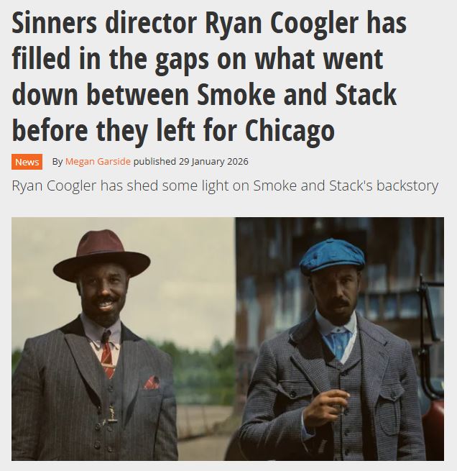This screenshot has height=471, width=457.
Task: Click the orange News category tag
Action: point(27,162)
